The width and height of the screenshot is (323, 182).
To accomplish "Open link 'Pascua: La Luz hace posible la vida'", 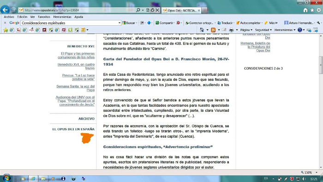I will tap(78, 77).
